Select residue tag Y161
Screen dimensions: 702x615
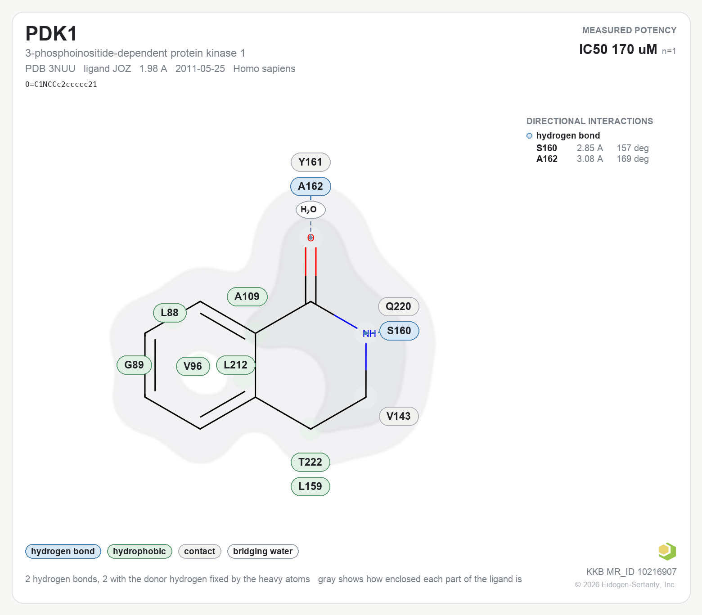pos(310,162)
